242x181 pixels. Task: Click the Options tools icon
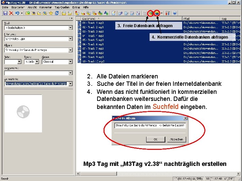167,13
